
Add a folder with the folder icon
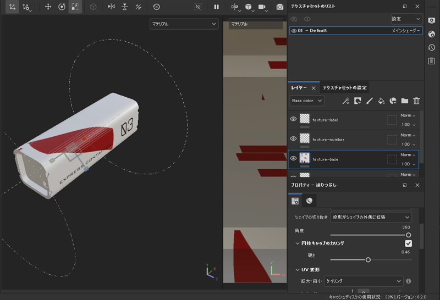(x=405, y=101)
